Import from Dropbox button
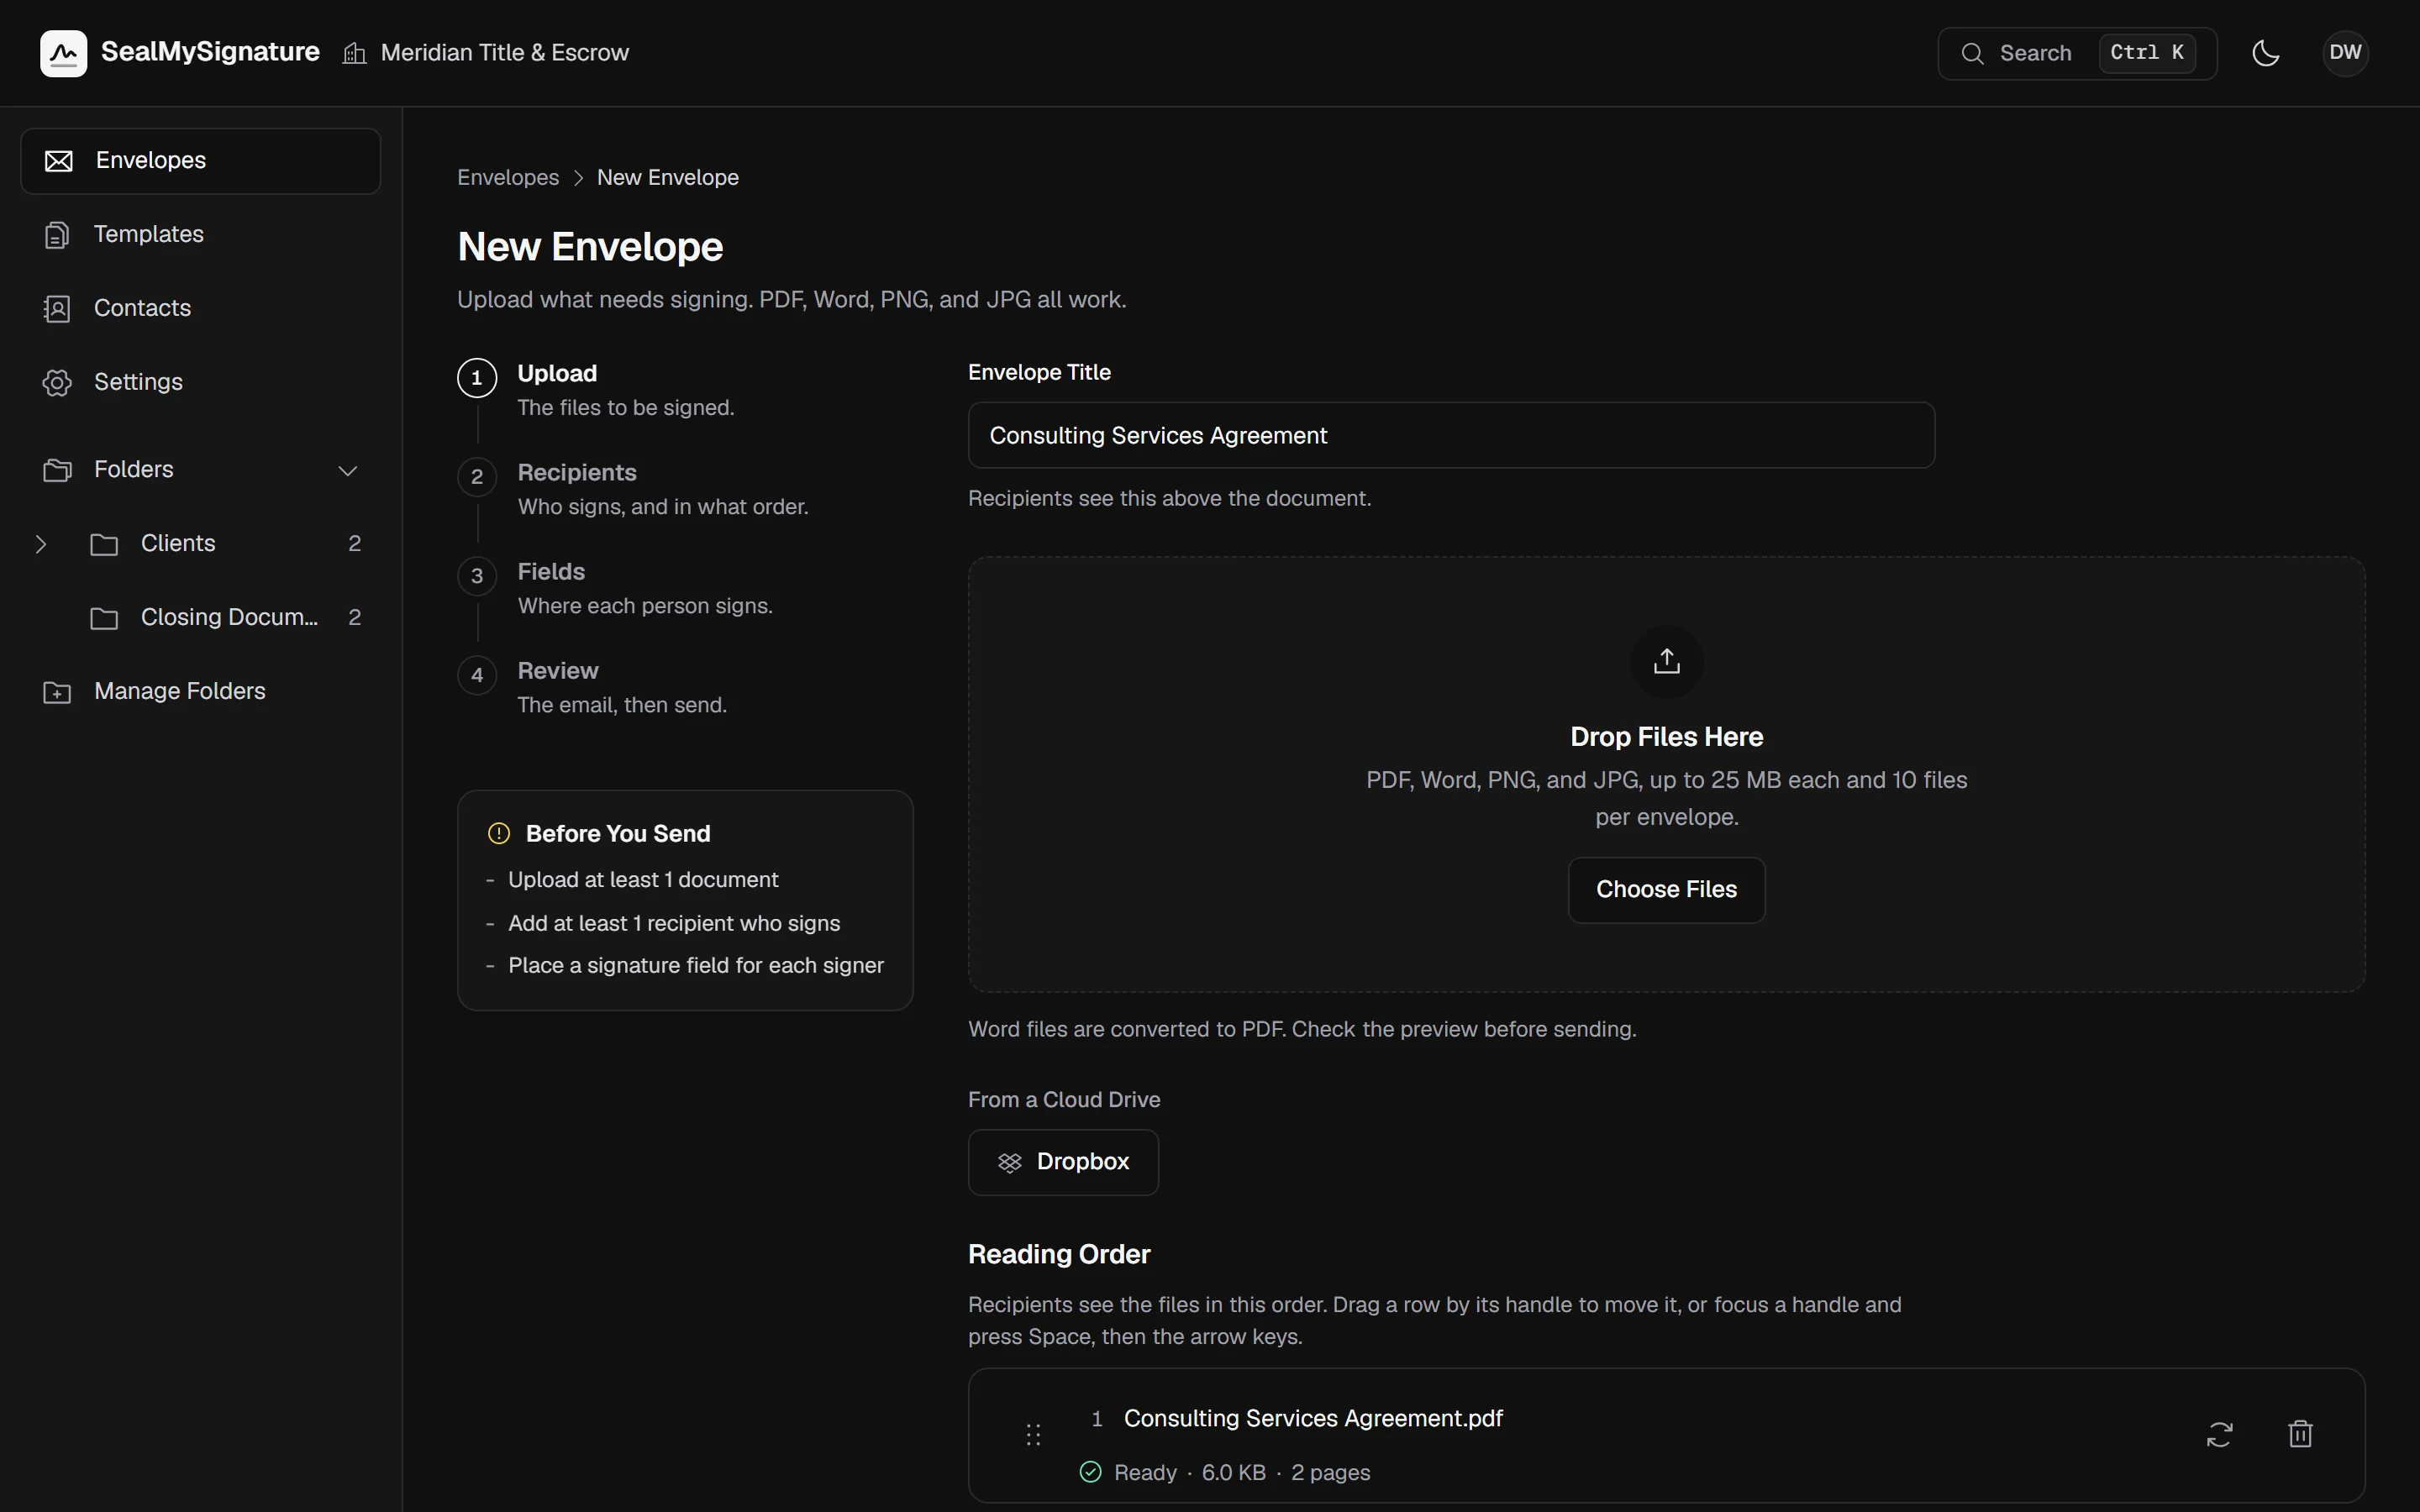 (x=1063, y=1162)
